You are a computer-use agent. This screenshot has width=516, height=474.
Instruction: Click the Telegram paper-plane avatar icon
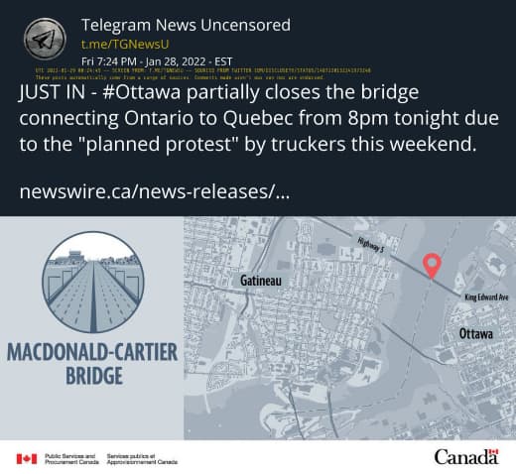[45, 39]
